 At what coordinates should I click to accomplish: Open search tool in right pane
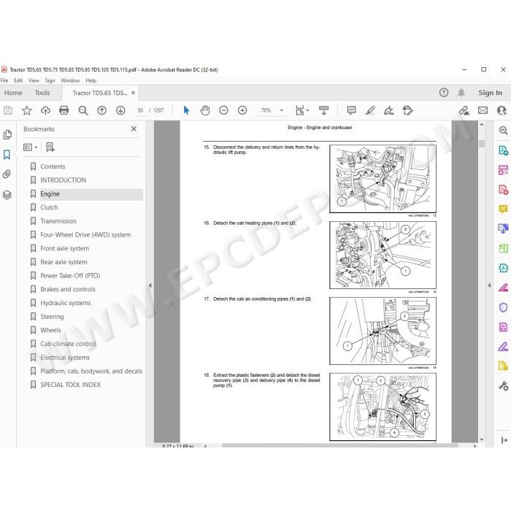pos(503,131)
